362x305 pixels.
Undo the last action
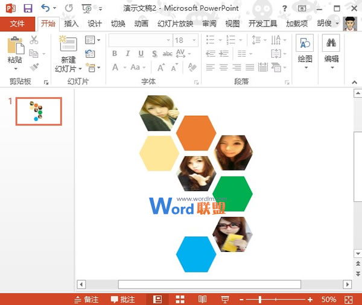coord(45,8)
